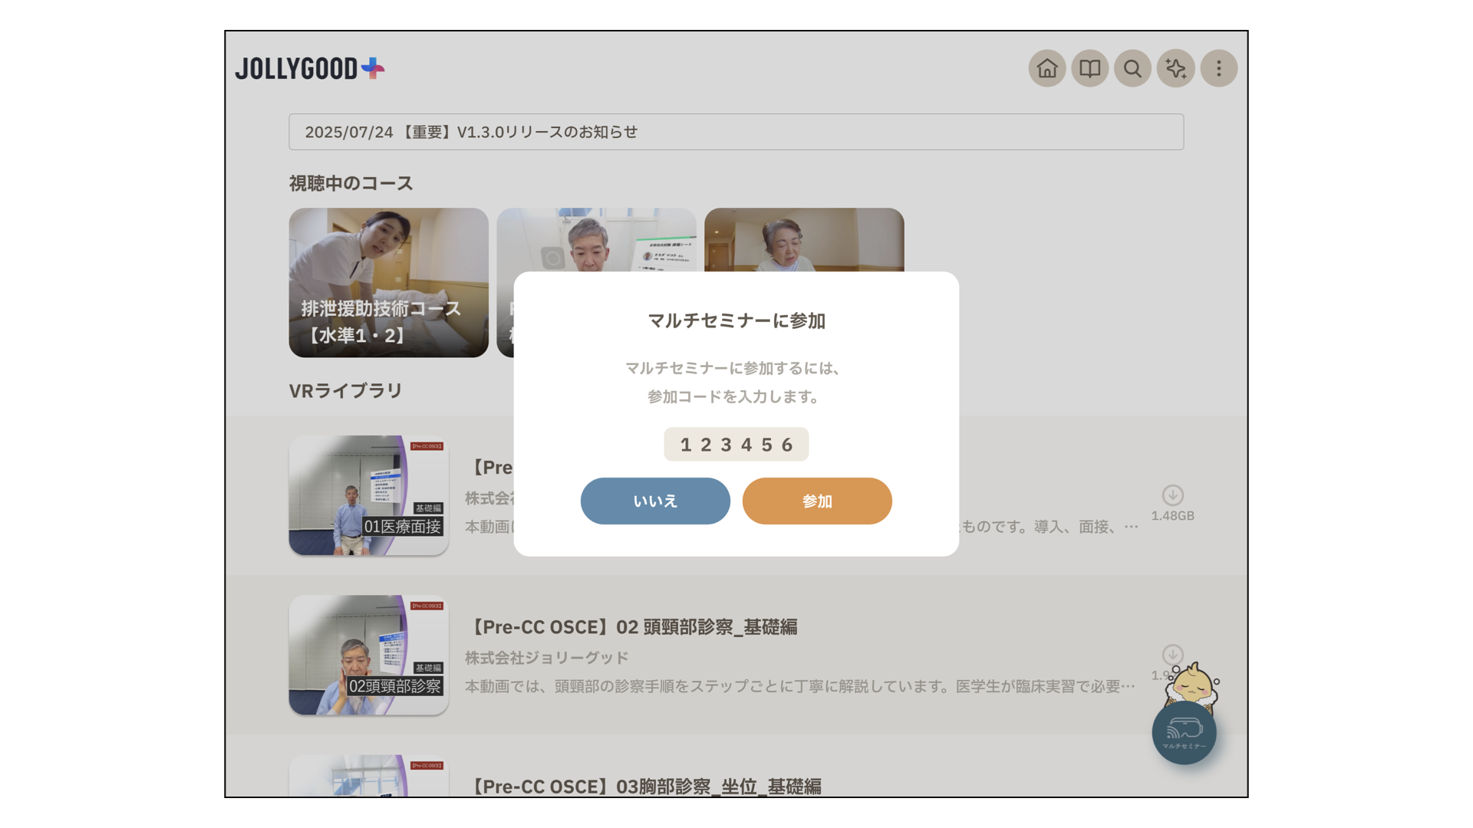Open the 03胸部診察_坐位_基礎編 title
This screenshot has width=1473, height=828.
[644, 786]
